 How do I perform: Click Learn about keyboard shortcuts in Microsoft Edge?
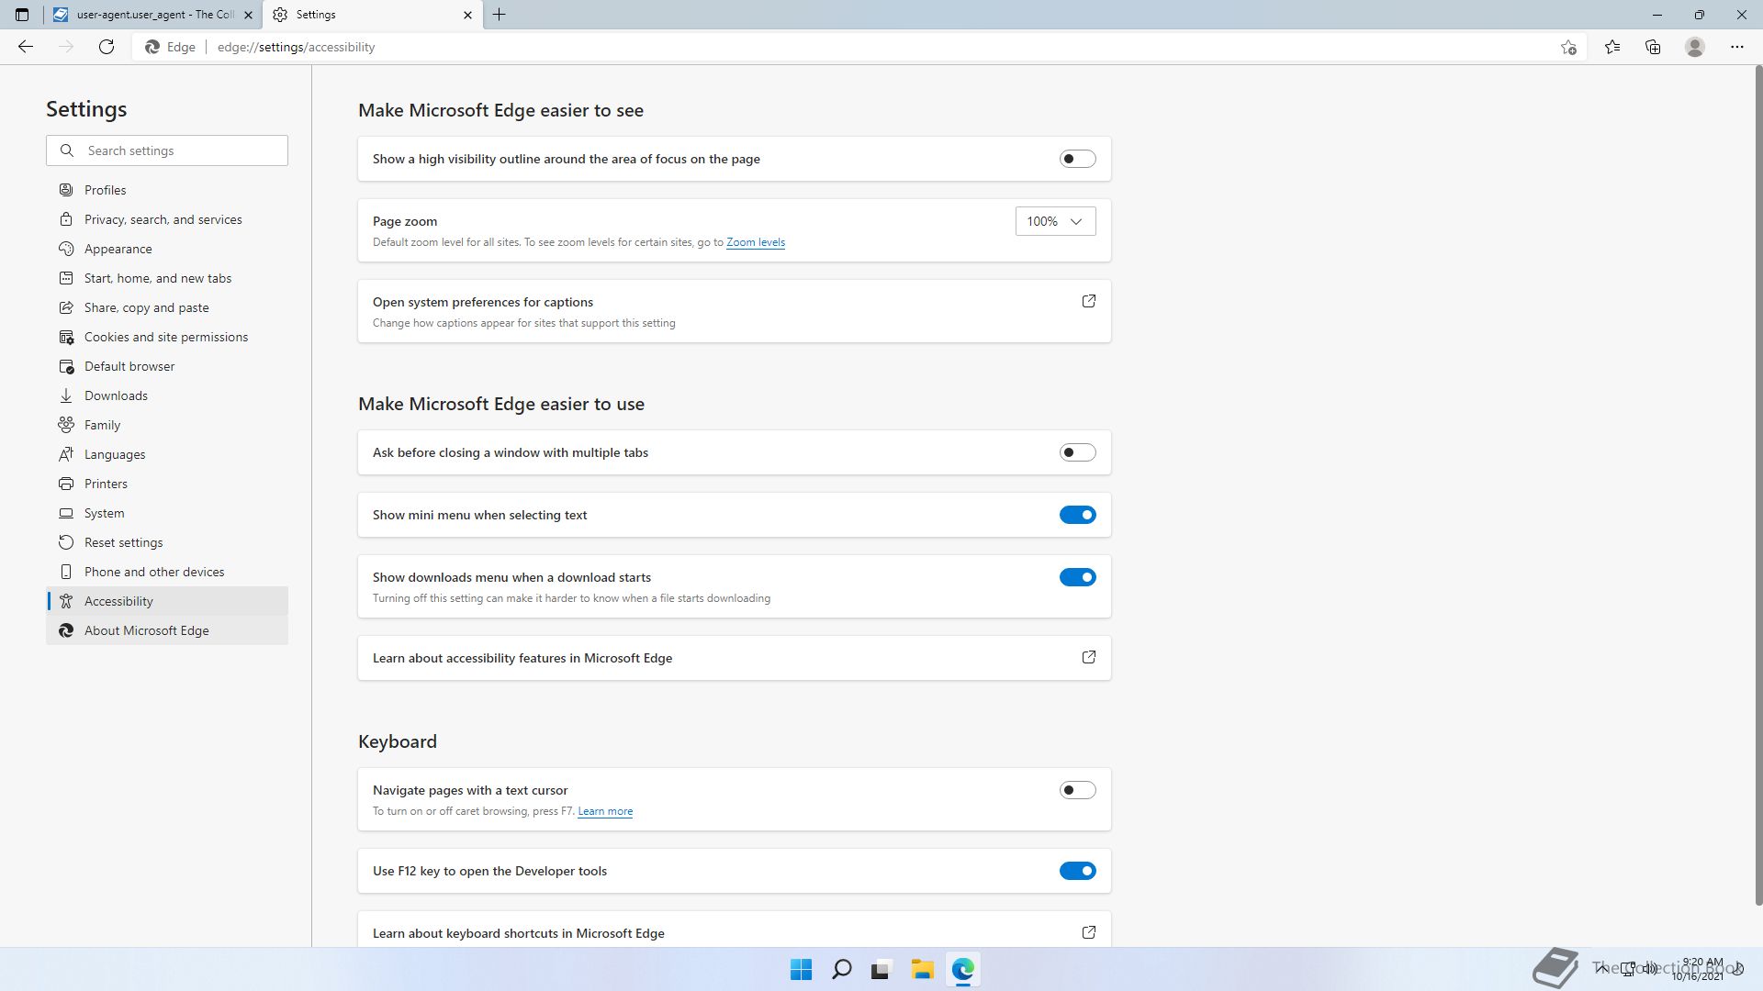[x=735, y=930]
